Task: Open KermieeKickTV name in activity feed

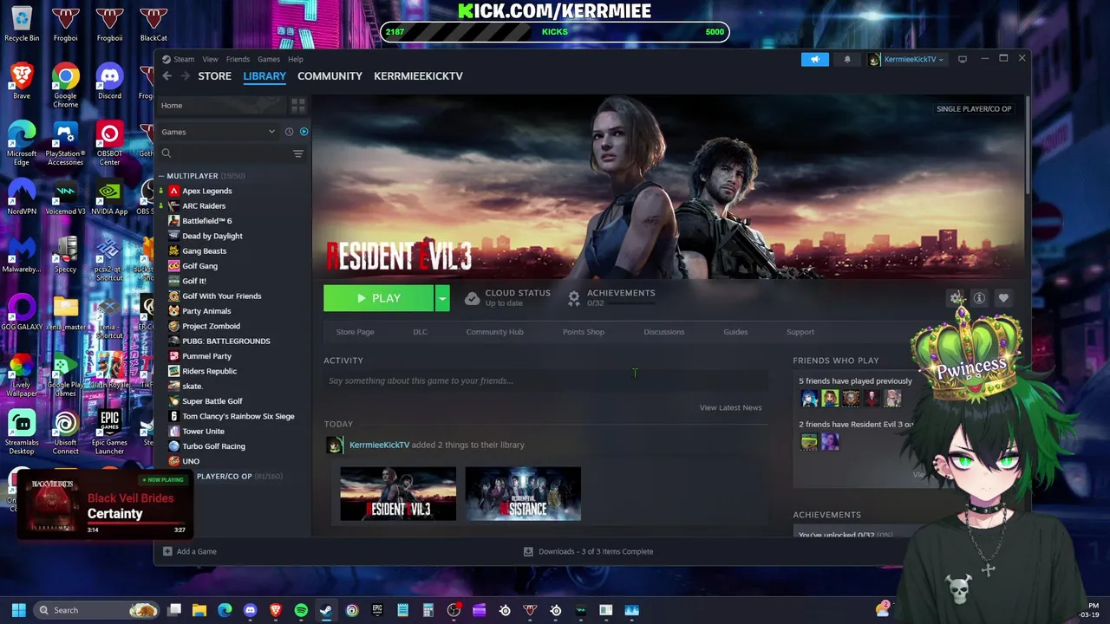Action: click(x=379, y=445)
